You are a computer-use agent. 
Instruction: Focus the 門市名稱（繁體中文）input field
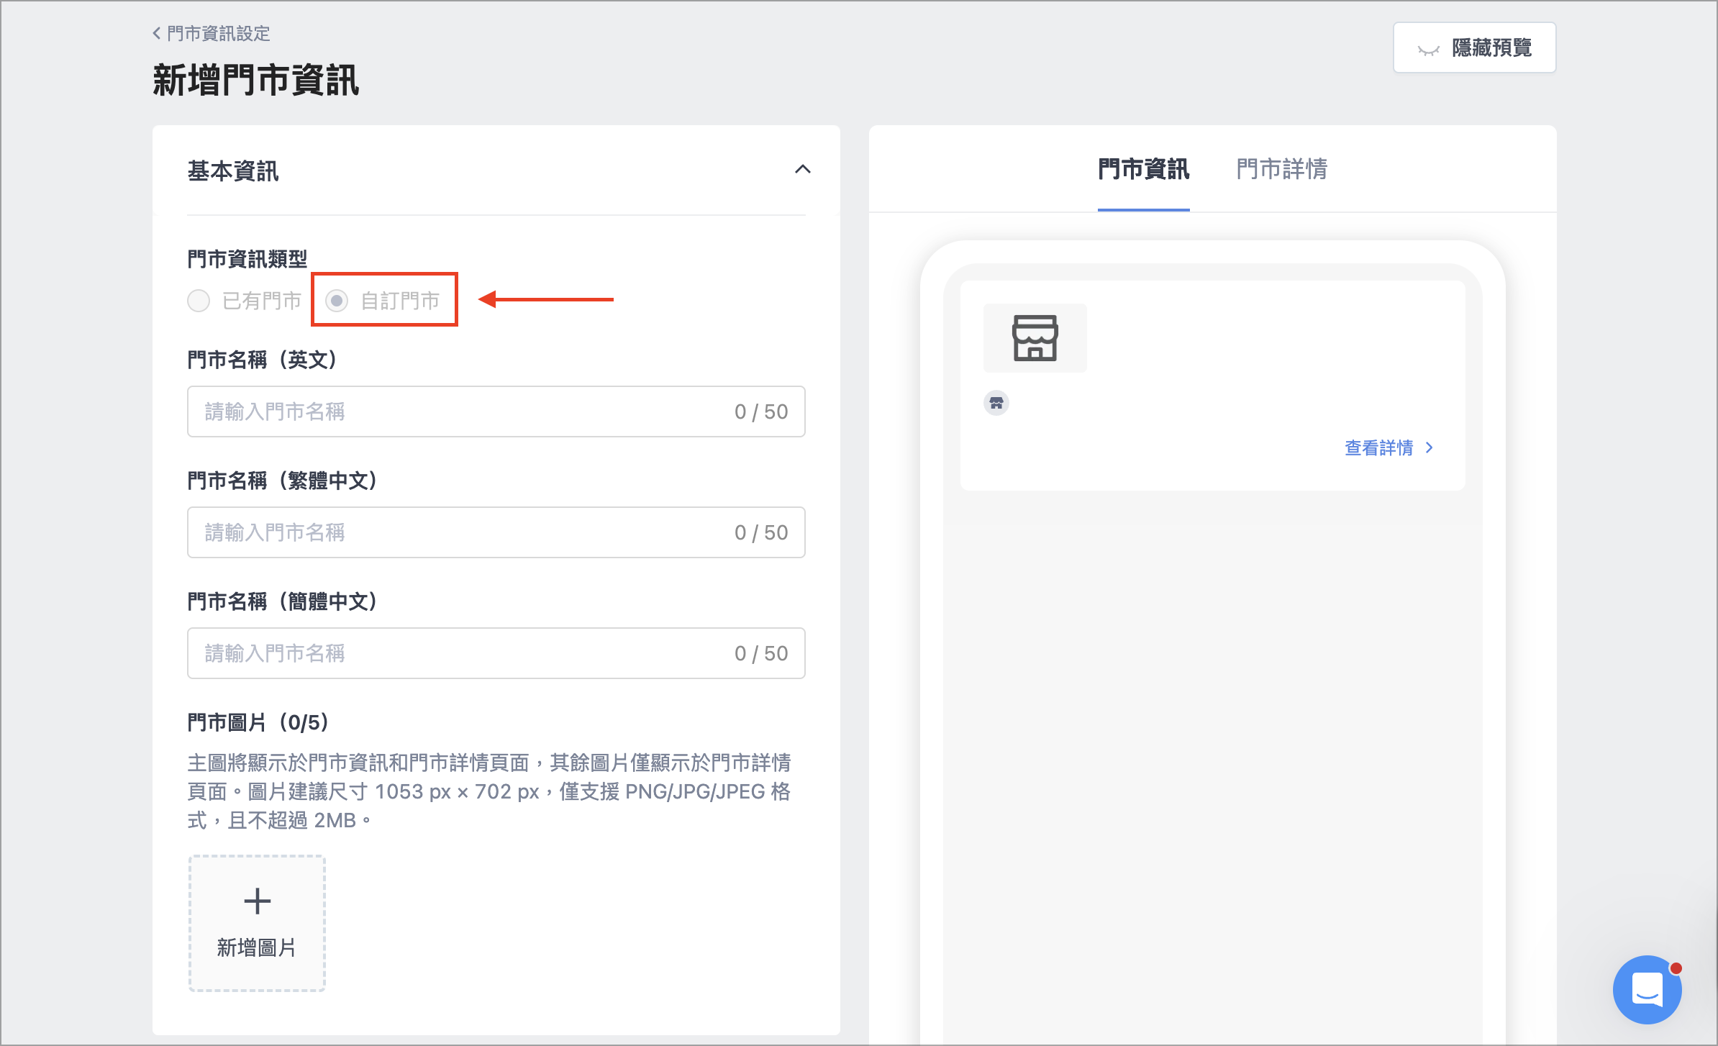pyautogui.click(x=496, y=532)
